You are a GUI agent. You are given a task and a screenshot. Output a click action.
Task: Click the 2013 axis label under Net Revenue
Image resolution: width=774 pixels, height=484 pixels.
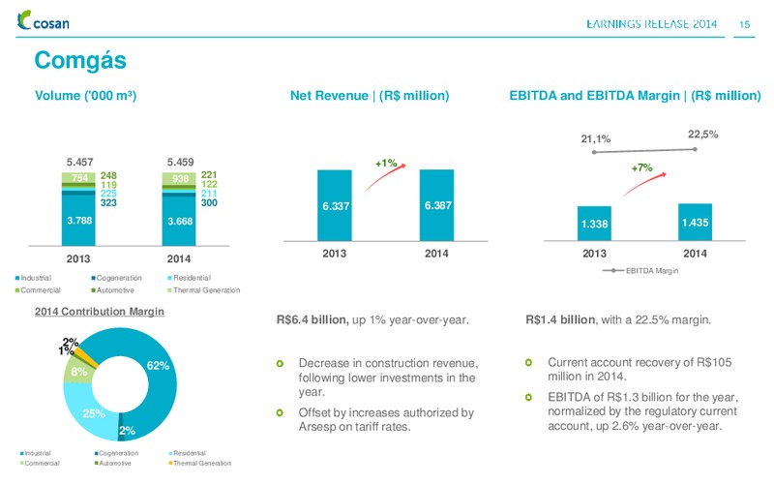[x=334, y=254]
